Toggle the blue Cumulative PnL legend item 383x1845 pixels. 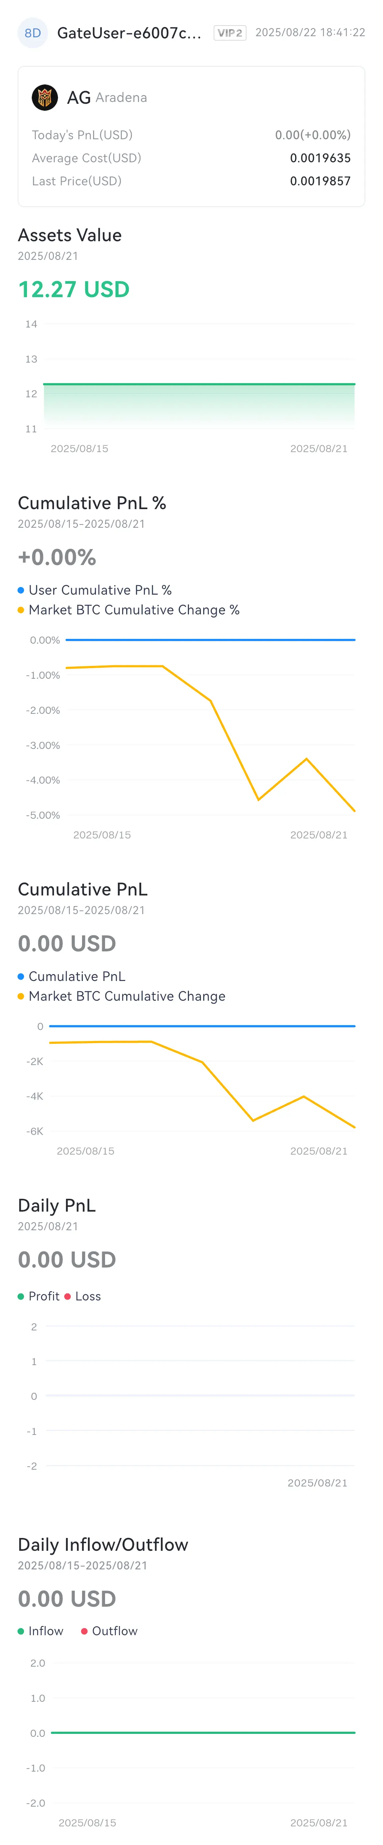[x=71, y=976]
